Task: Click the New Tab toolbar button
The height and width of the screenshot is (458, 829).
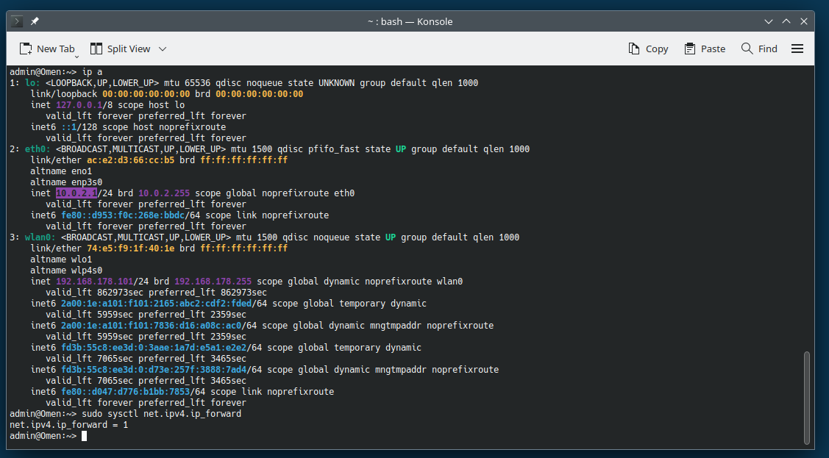Action: point(47,49)
